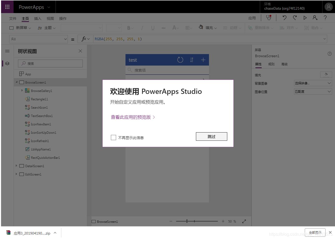Open the 新屏幕 dropdown

(20, 28)
